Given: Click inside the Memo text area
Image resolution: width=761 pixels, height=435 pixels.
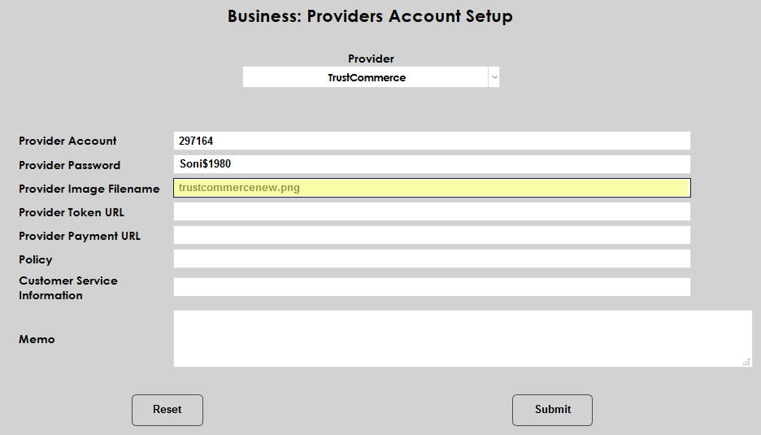Looking at the screenshot, I should (463, 338).
